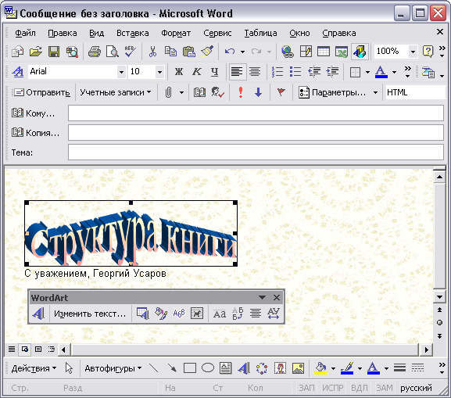Image resolution: width=451 pixels, height=398 pixels.
Task: Open the Вставка menu
Action: [x=133, y=33]
